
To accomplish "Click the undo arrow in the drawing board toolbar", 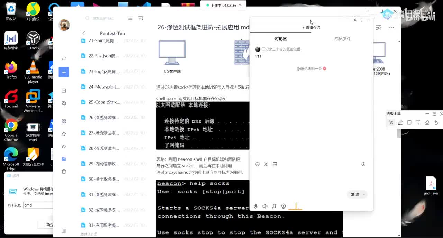I will click(436, 122).
